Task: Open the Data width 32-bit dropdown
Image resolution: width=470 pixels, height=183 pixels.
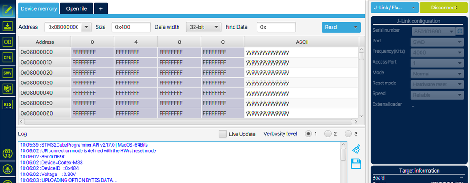Action: [x=204, y=27]
